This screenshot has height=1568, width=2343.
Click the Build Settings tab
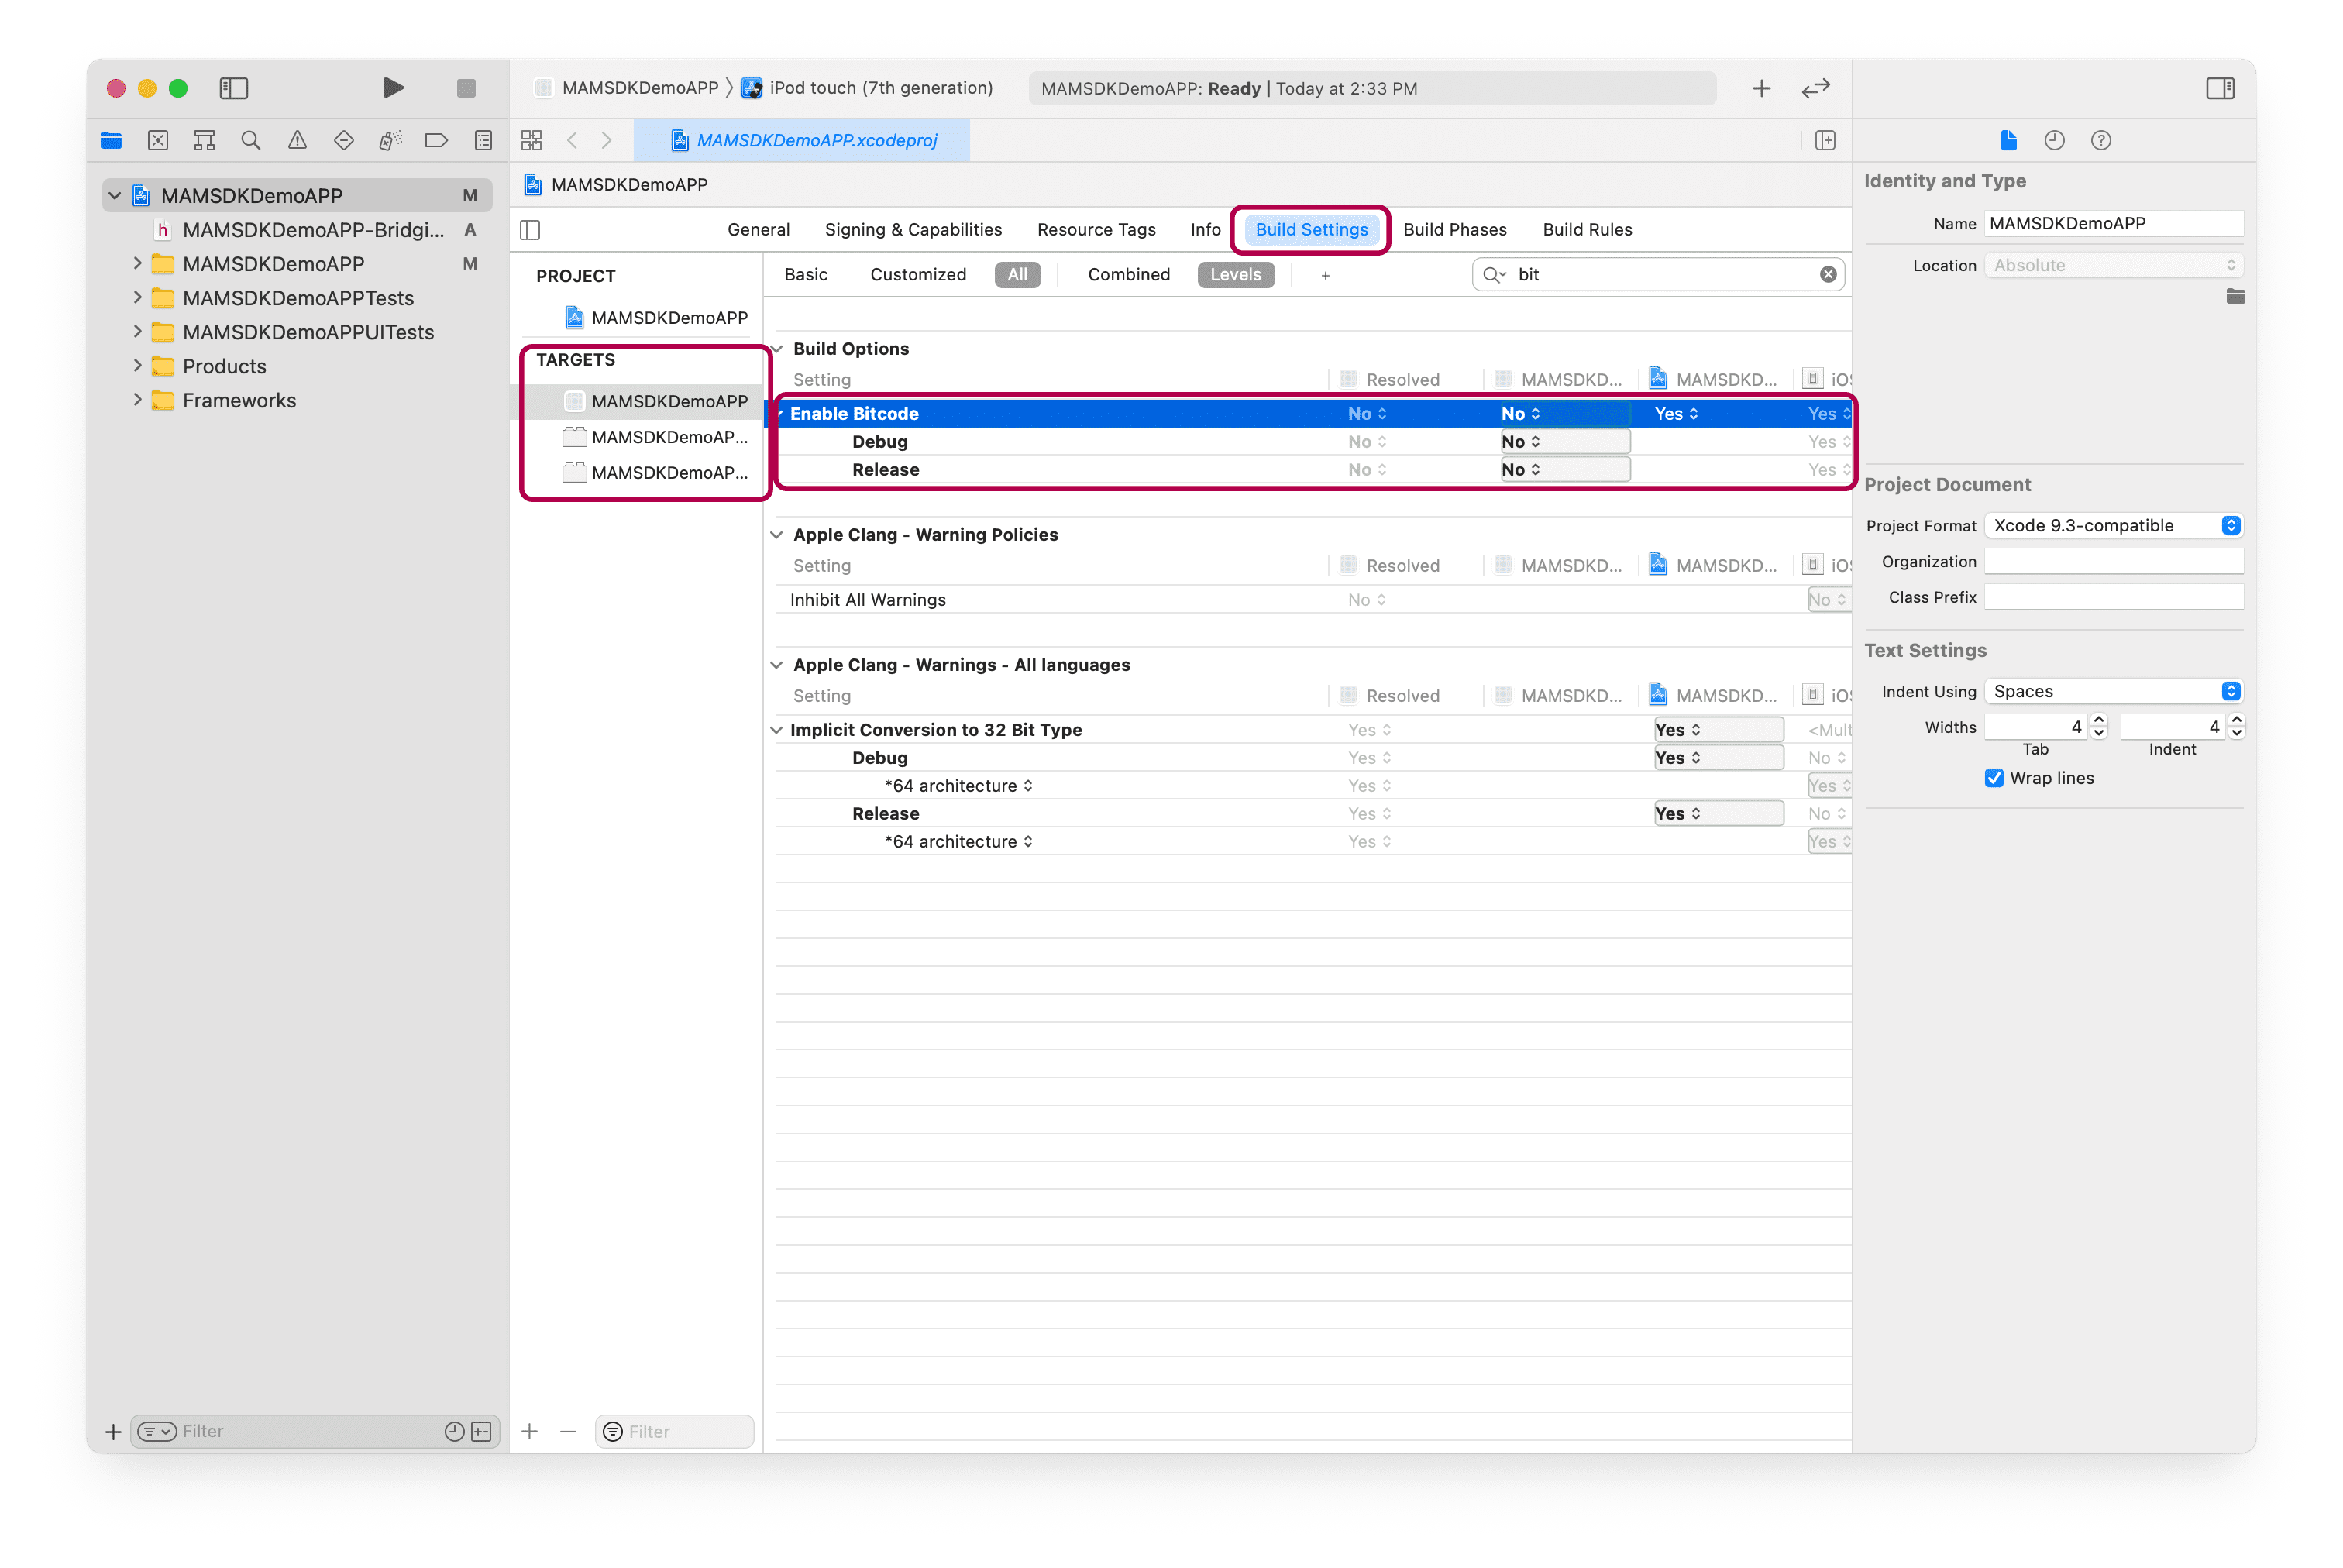coord(1311,229)
